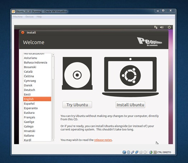Screen dimensions: 188x163
Task: Select Eesti language
Action: pyautogui.click(x=37, y=94)
